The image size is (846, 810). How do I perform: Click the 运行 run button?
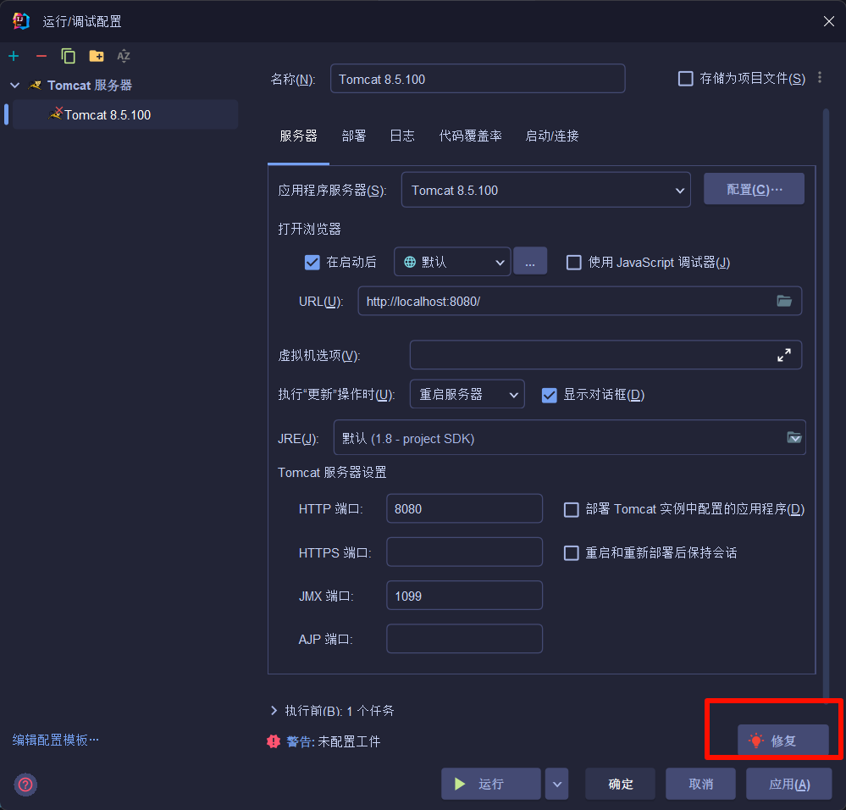[491, 784]
